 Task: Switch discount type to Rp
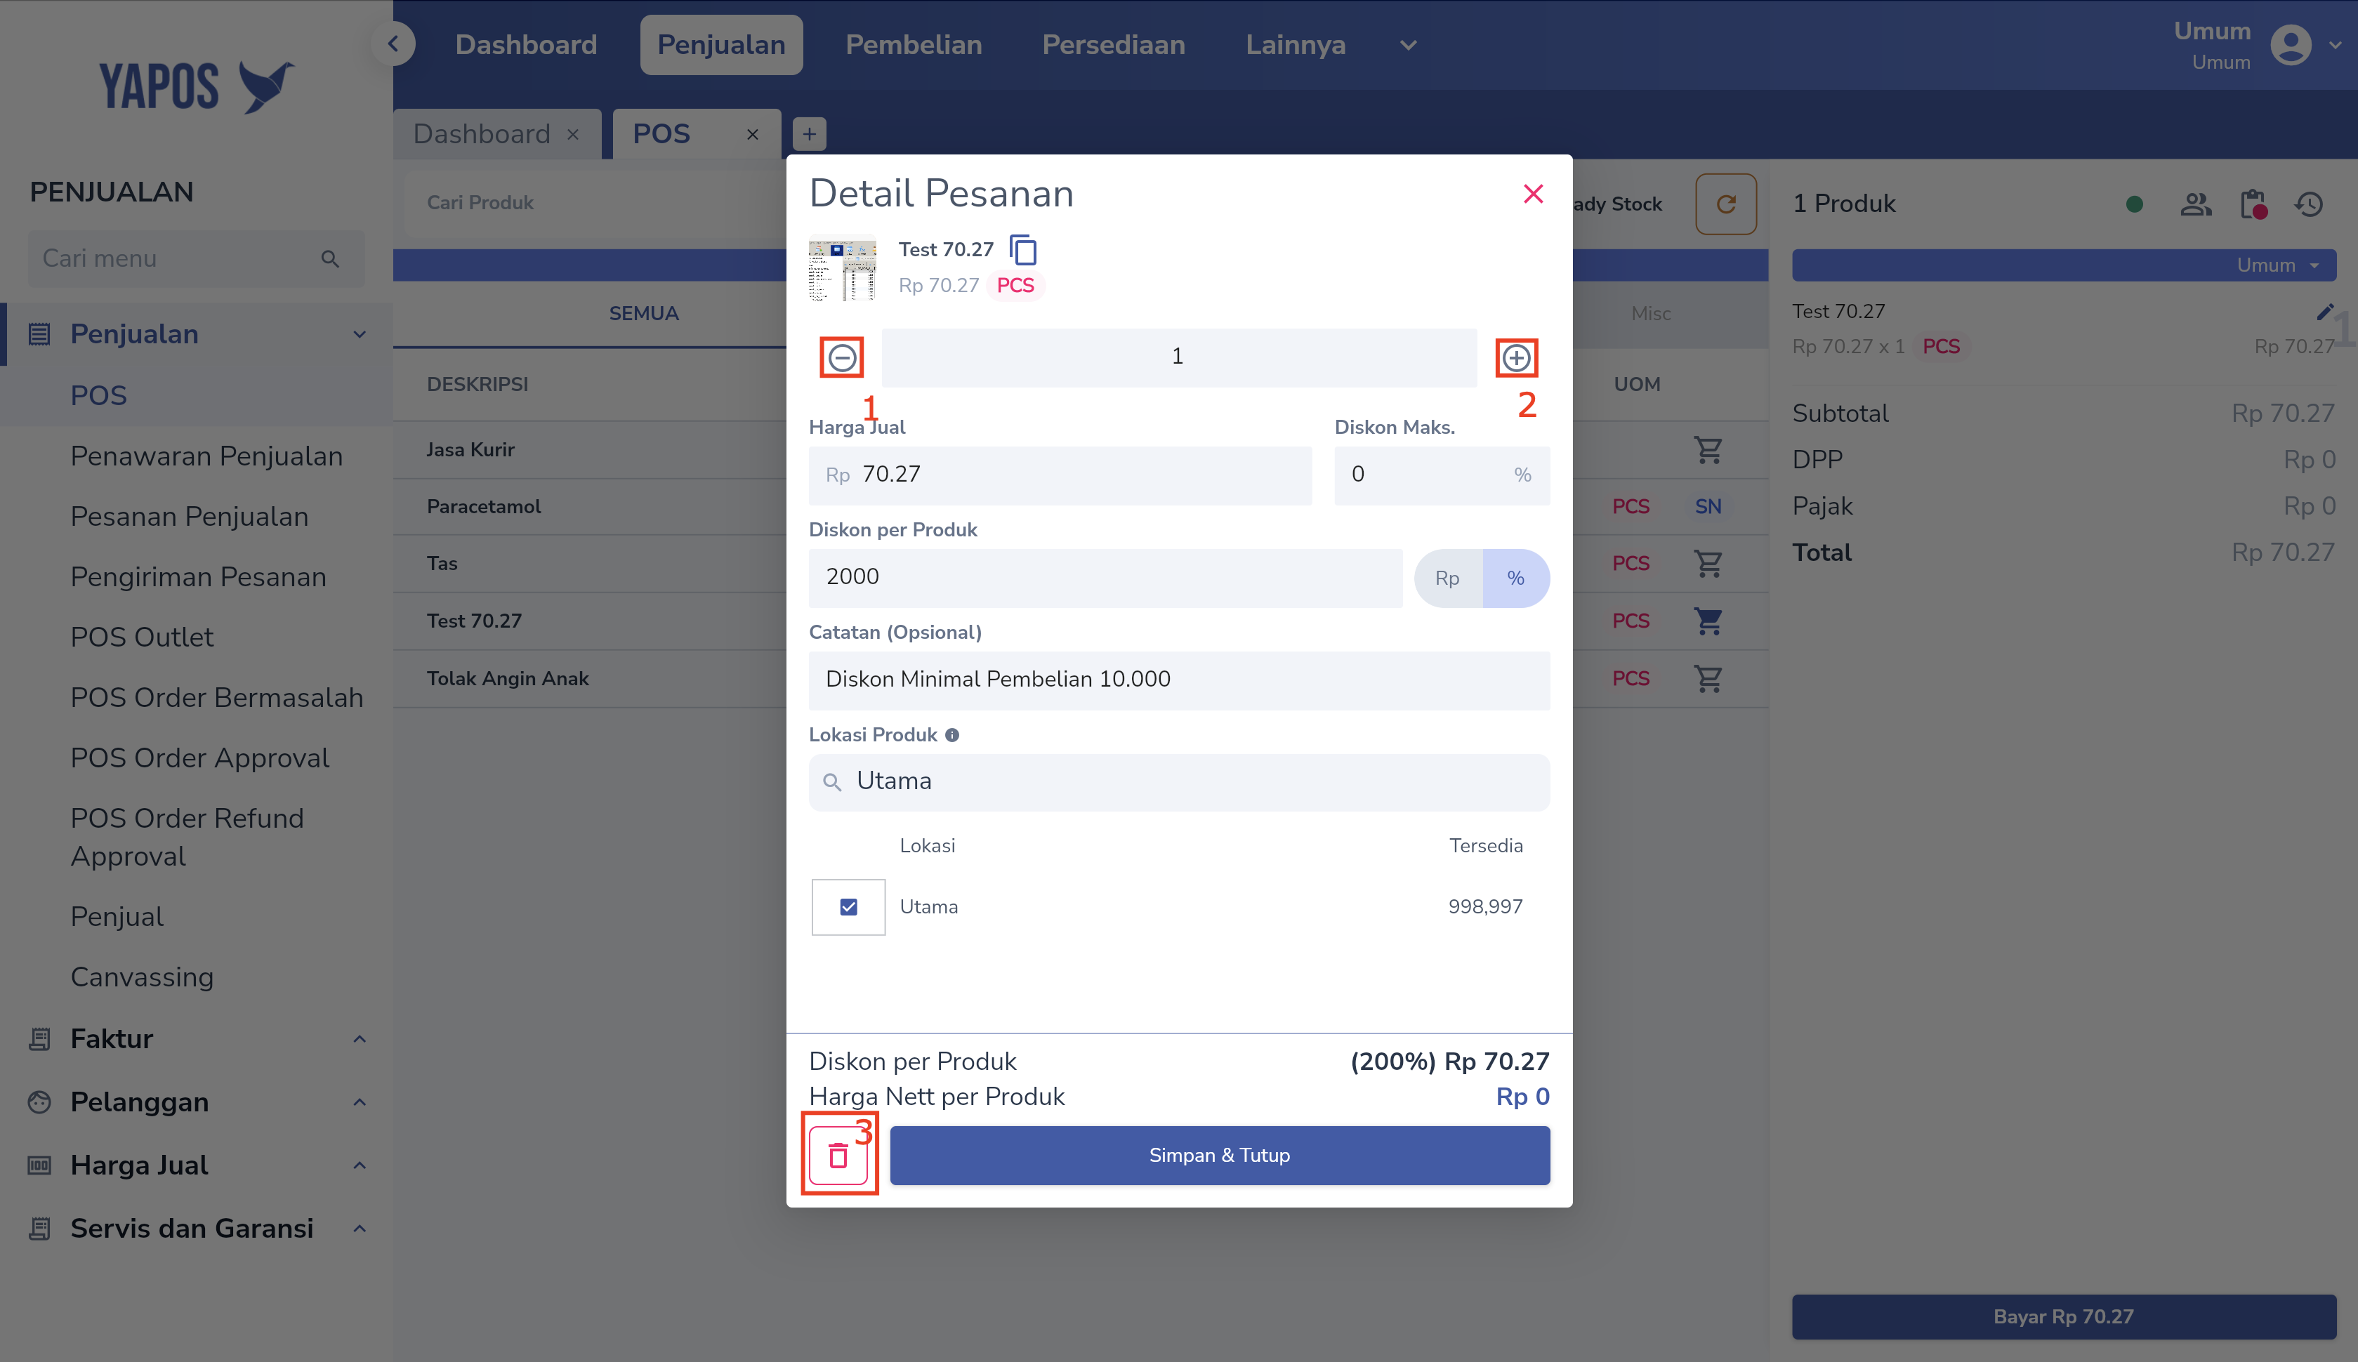[1447, 578]
